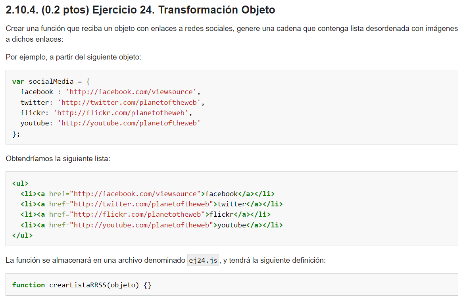Click the flickr URL string in socialMedia object
Screen dimensions: 469x304
[x=121, y=113]
